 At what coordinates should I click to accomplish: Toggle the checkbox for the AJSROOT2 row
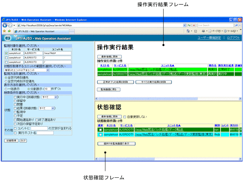[x=6, y=57]
